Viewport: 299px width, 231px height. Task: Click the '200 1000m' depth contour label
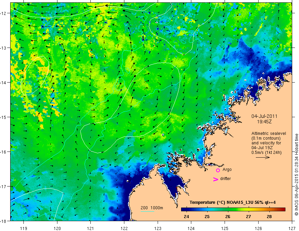coord(152,208)
